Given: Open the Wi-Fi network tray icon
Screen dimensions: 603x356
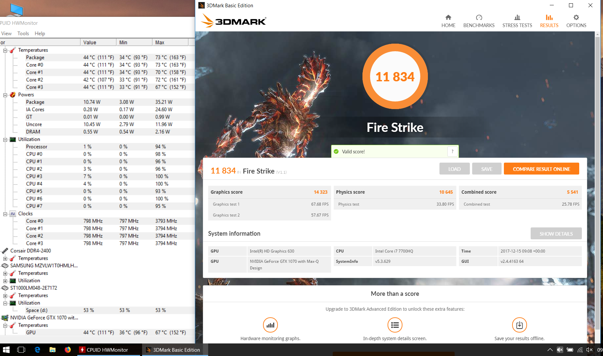Looking at the screenshot, I should 580,350.
